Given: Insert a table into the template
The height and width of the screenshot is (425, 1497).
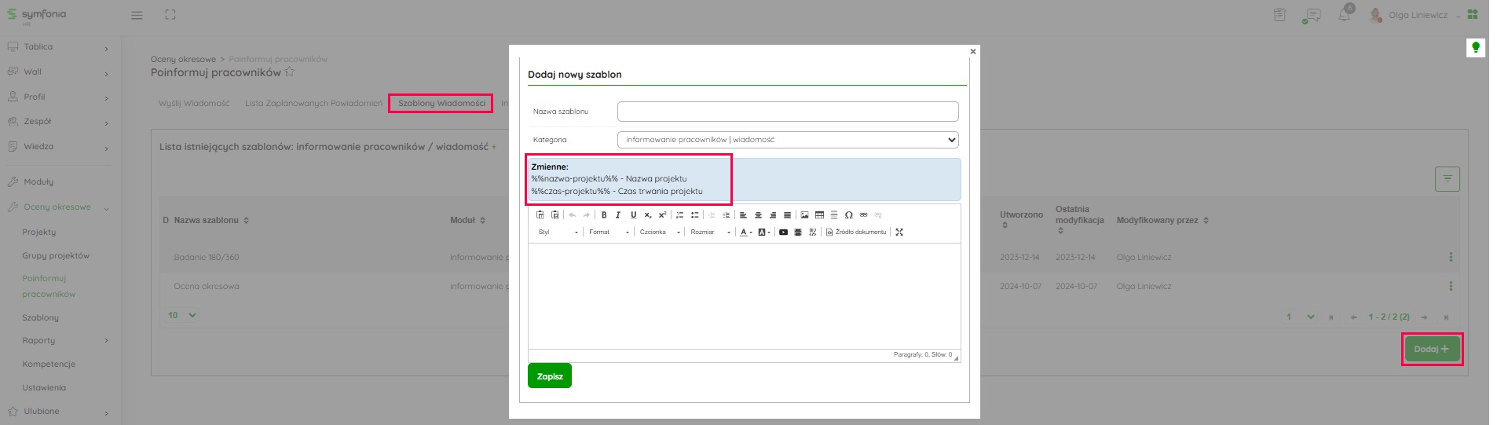Looking at the screenshot, I should pyautogui.click(x=819, y=214).
